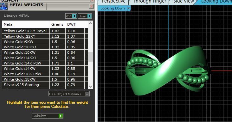The image size is (232, 122).
Task: Click the metal list scrollbar thumb
Action: (91, 57)
